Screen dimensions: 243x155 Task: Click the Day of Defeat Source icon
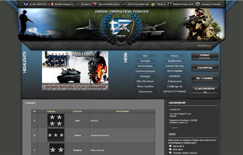coord(95,4)
